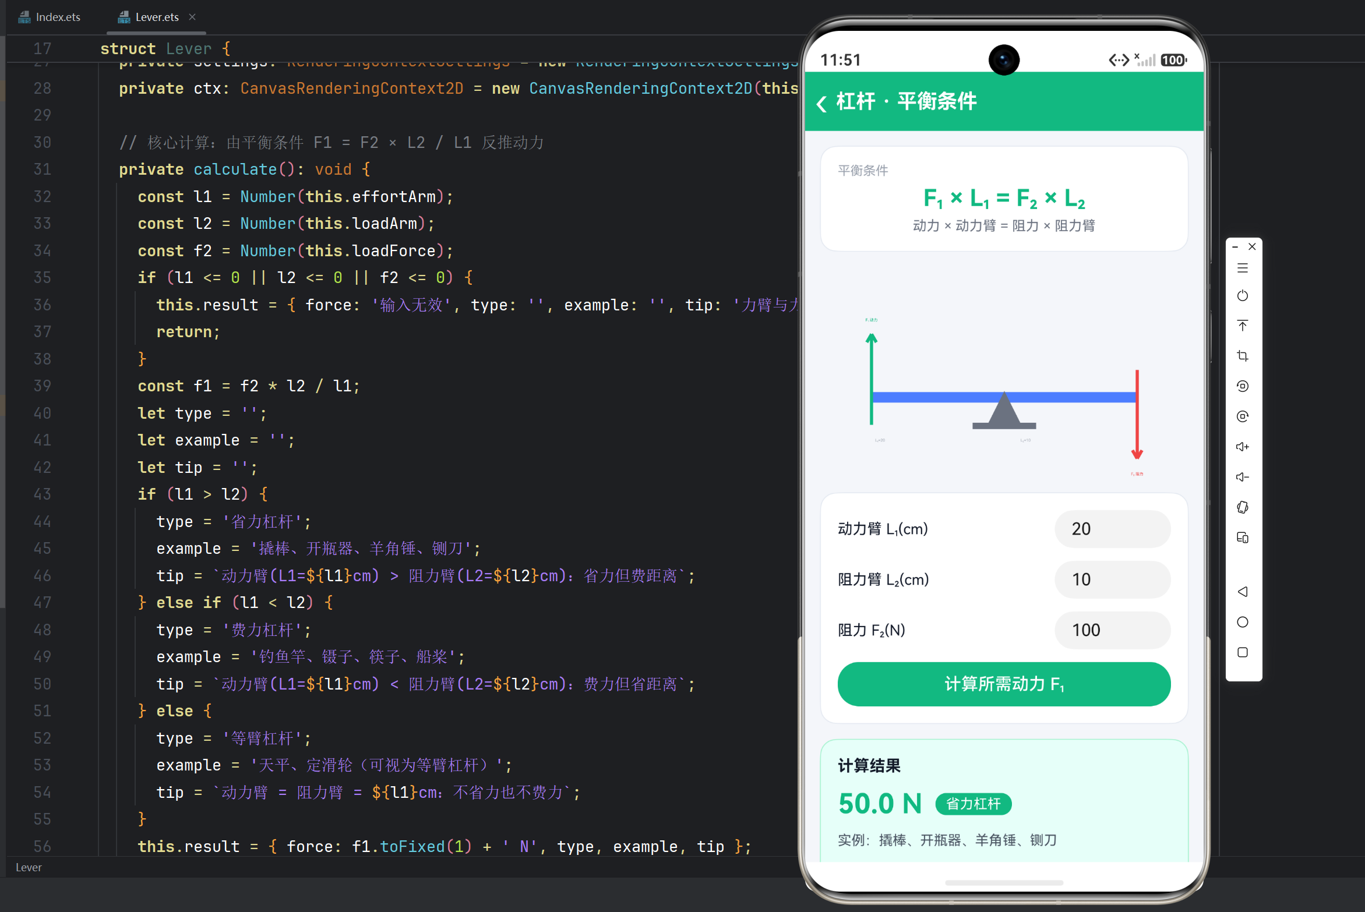Click the 动力臂 L₁ input showing 20
The height and width of the screenshot is (912, 1365).
click(1112, 529)
